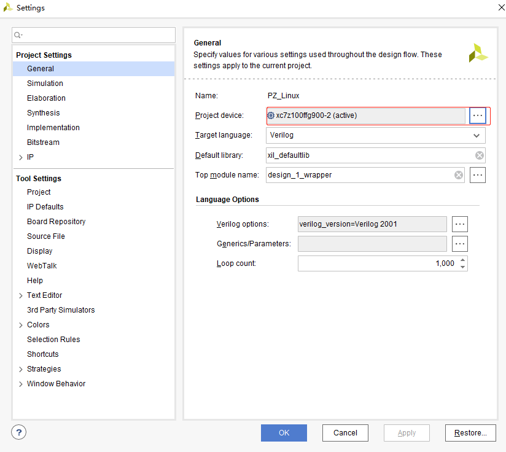506x452 pixels.
Task: Open the help question mark button
Action: 18,432
